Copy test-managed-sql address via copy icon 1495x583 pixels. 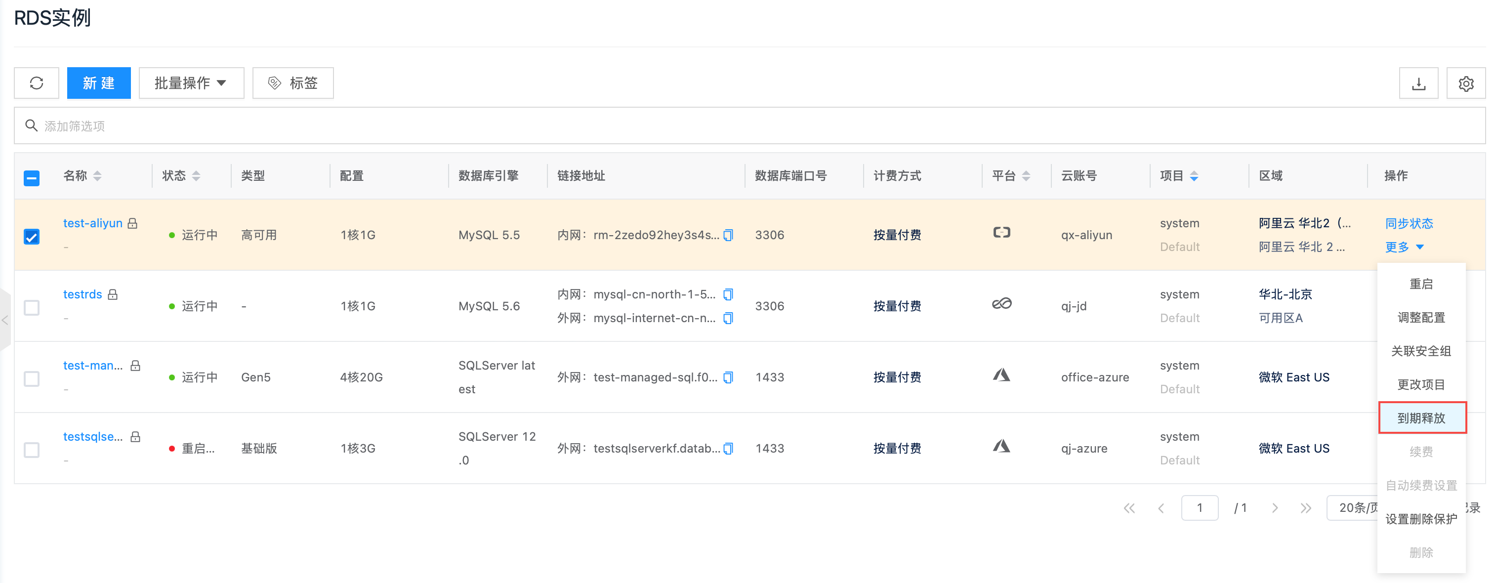click(728, 377)
